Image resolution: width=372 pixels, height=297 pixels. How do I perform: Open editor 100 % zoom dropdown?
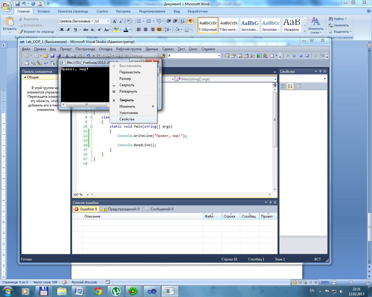pyautogui.click(x=87, y=195)
